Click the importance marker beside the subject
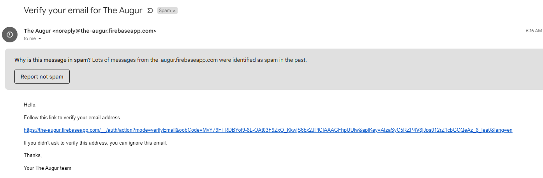Image resolution: width=543 pixels, height=178 pixels. tap(150, 11)
